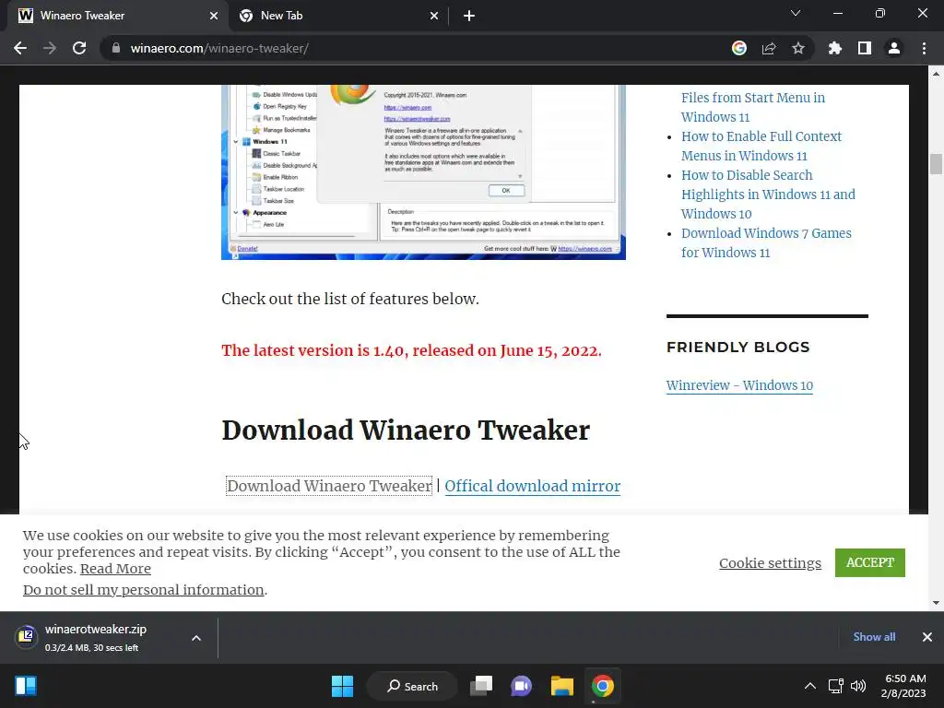The width and height of the screenshot is (944, 708).
Task: Open the taskbar Search box
Action: pos(412,686)
